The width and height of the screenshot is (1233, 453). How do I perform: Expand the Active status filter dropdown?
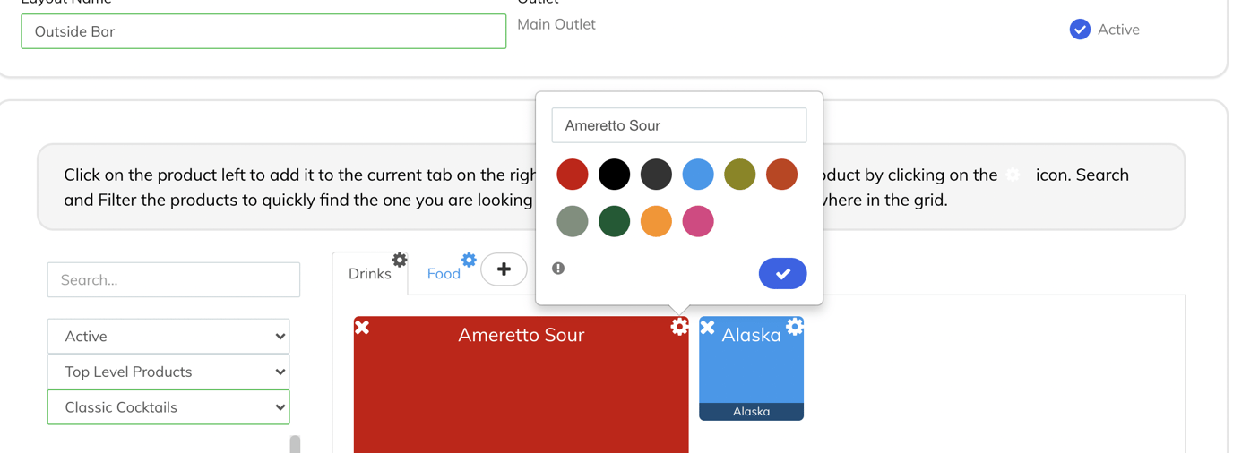pyautogui.click(x=168, y=336)
